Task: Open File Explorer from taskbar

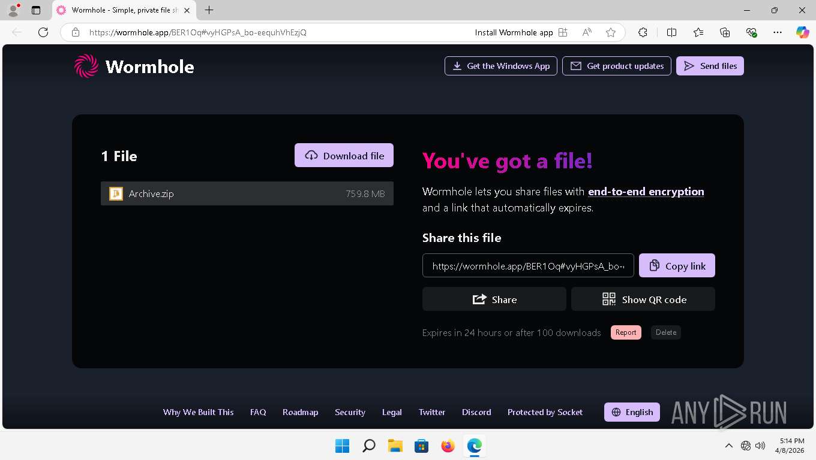Action: (x=395, y=446)
